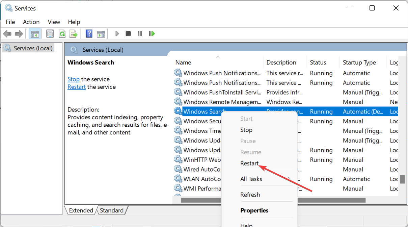This screenshot has width=408, height=227.
Task: Click the green Refresh toolbar icon
Action: click(62, 34)
